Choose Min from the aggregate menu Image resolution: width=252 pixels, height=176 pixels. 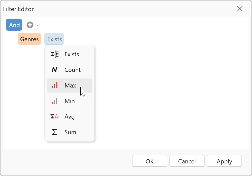[x=70, y=101]
